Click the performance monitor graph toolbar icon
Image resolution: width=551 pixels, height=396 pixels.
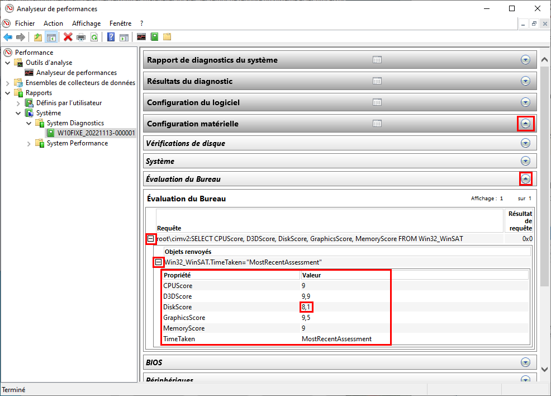tap(141, 37)
